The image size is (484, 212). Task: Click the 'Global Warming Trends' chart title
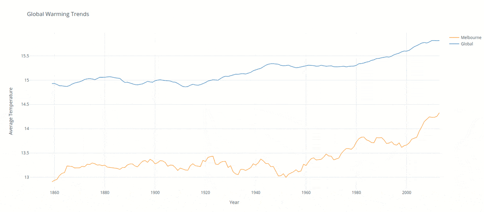coord(58,14)
